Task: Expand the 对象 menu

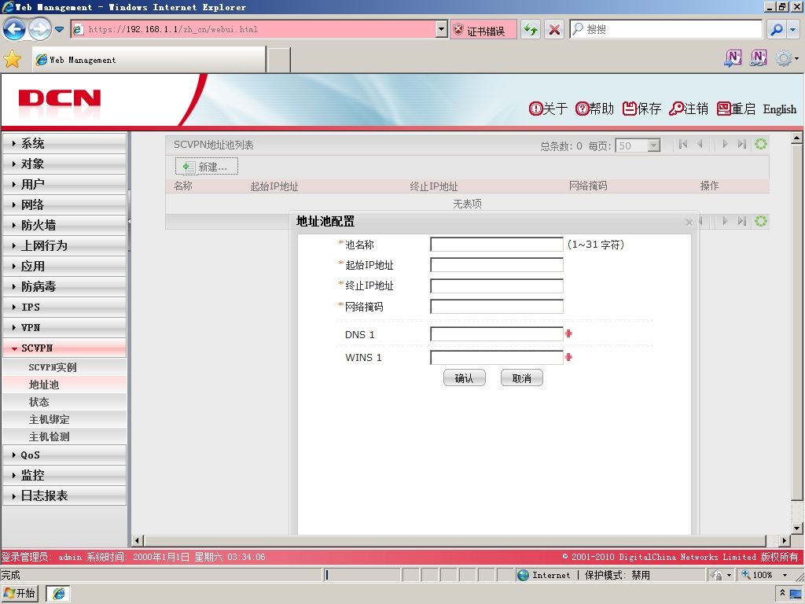Action: pyautogui.click(x=64, y=164)
